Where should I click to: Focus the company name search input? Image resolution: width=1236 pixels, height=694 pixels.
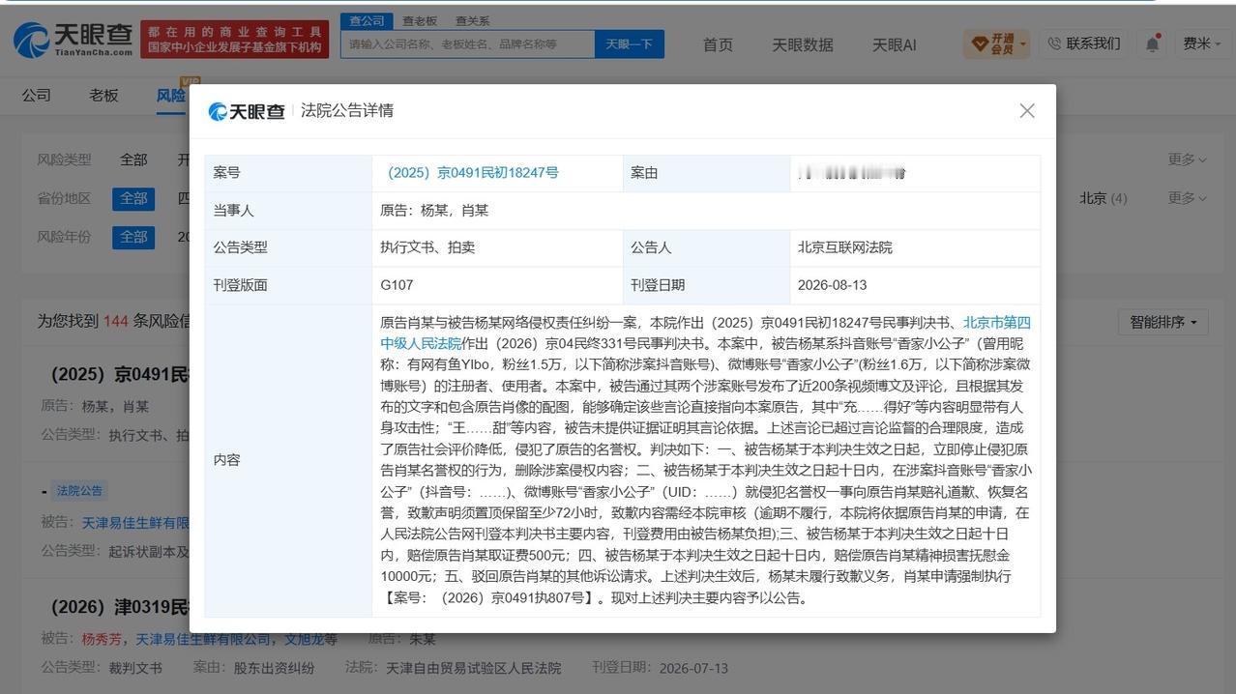[467, 43]
